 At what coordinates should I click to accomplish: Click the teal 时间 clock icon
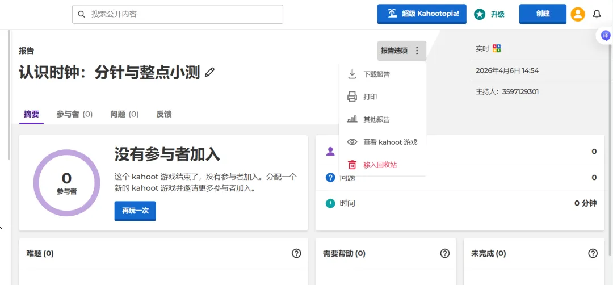[x=330, y=203]
